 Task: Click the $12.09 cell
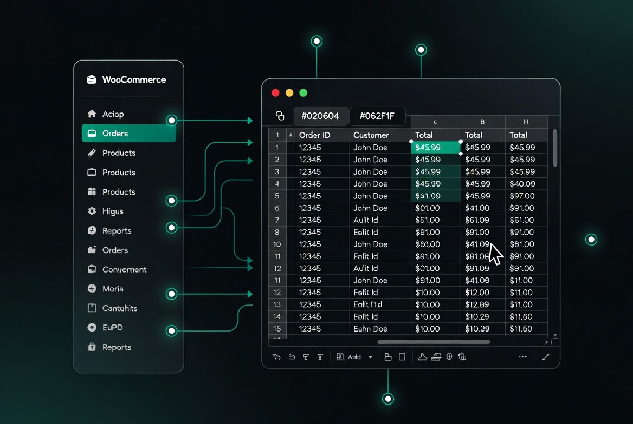[x=482, y=304]
